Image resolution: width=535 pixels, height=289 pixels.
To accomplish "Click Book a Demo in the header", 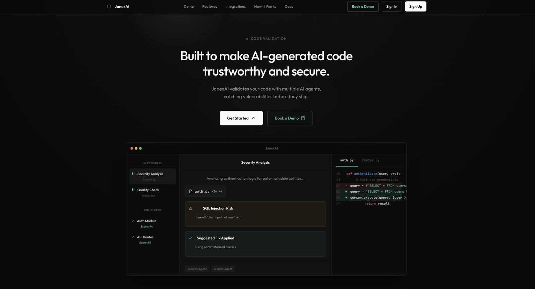I will [363, 7].
